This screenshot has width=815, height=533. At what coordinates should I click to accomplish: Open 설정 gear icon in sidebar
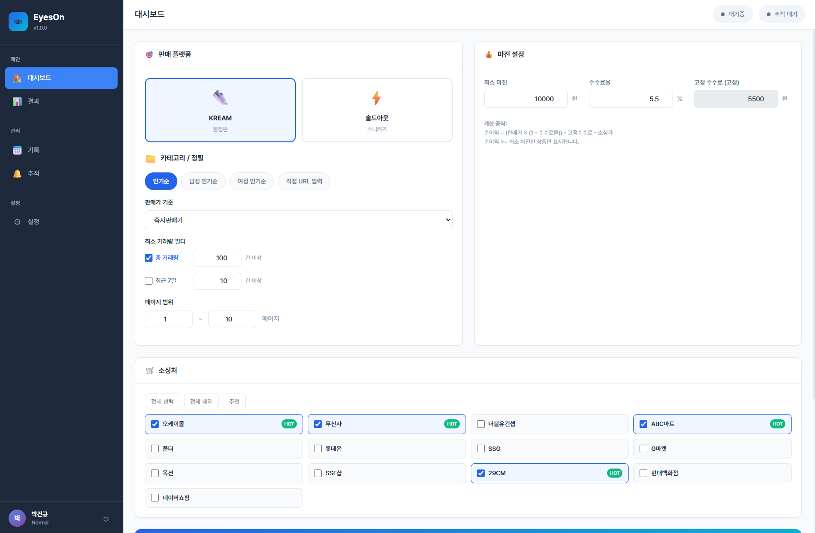(17, 222)
